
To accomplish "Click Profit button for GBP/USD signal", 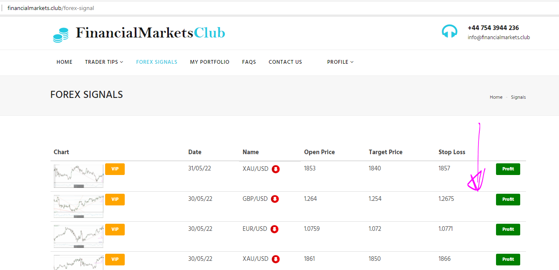I will (508, 200).
